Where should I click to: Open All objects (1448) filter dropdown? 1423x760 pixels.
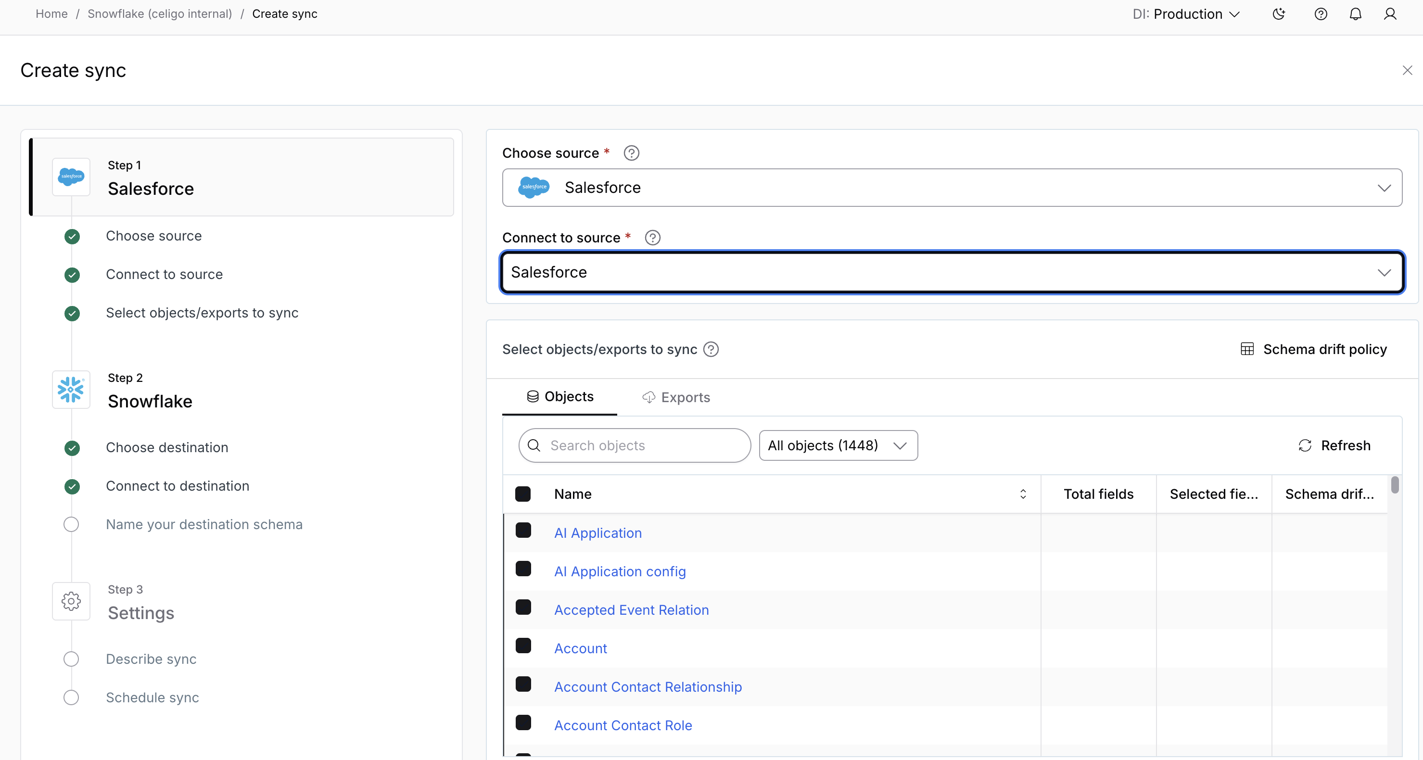839,446
